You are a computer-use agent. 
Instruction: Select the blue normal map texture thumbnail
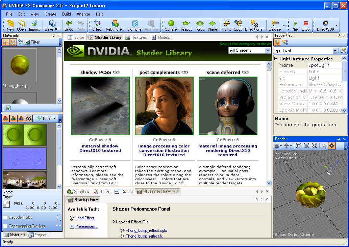pos(25,159)
